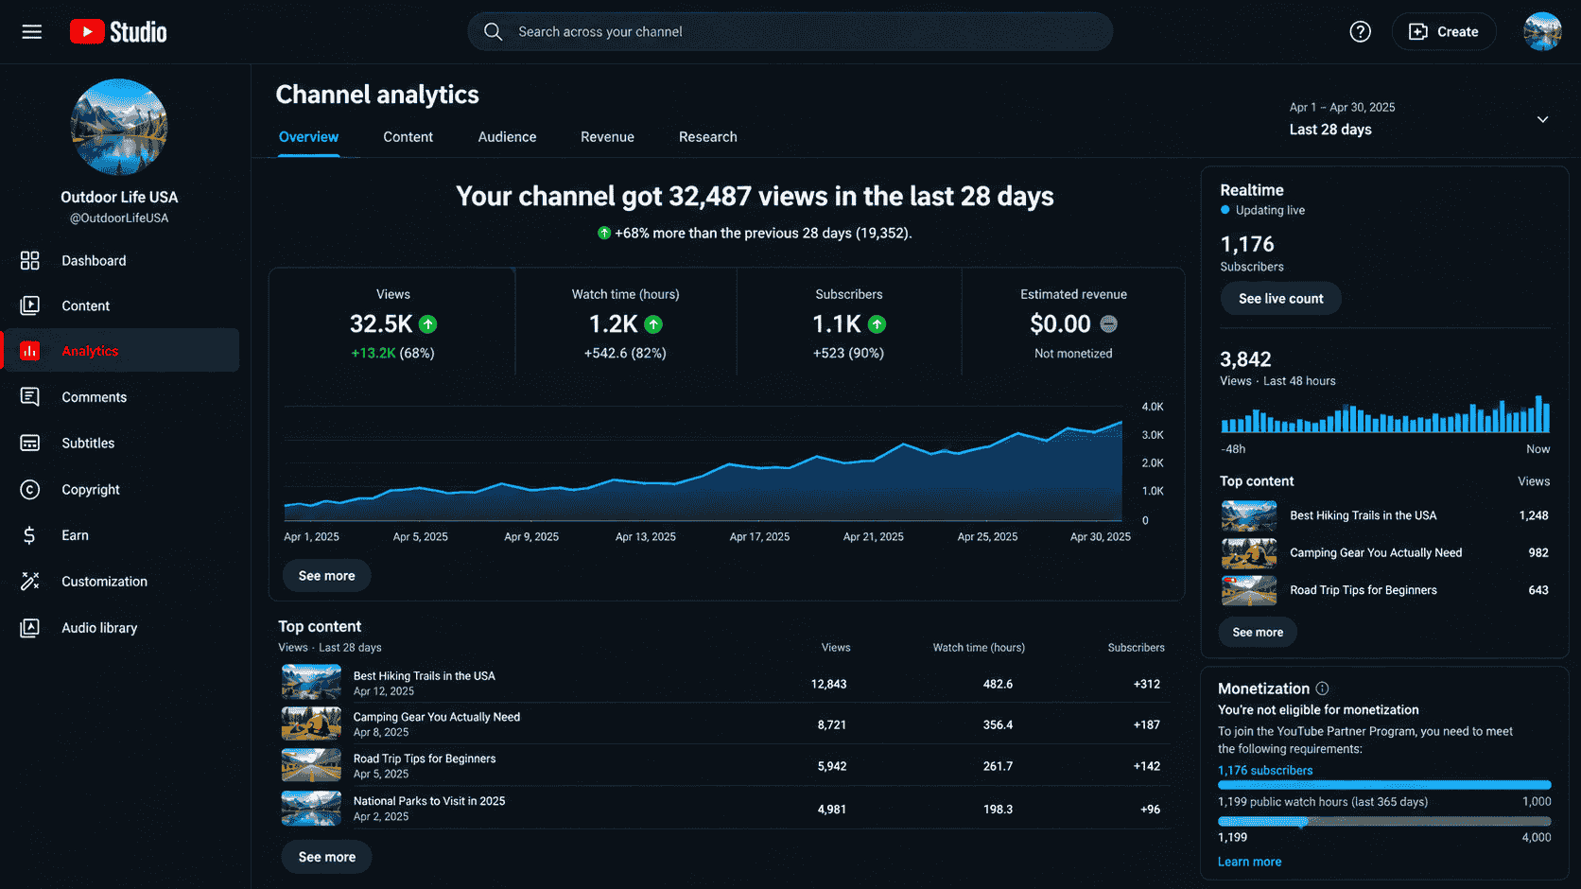Open Best Hiking Trails thumbnail in main table
The image size is (1581, 889).
(x=311, y=682)
